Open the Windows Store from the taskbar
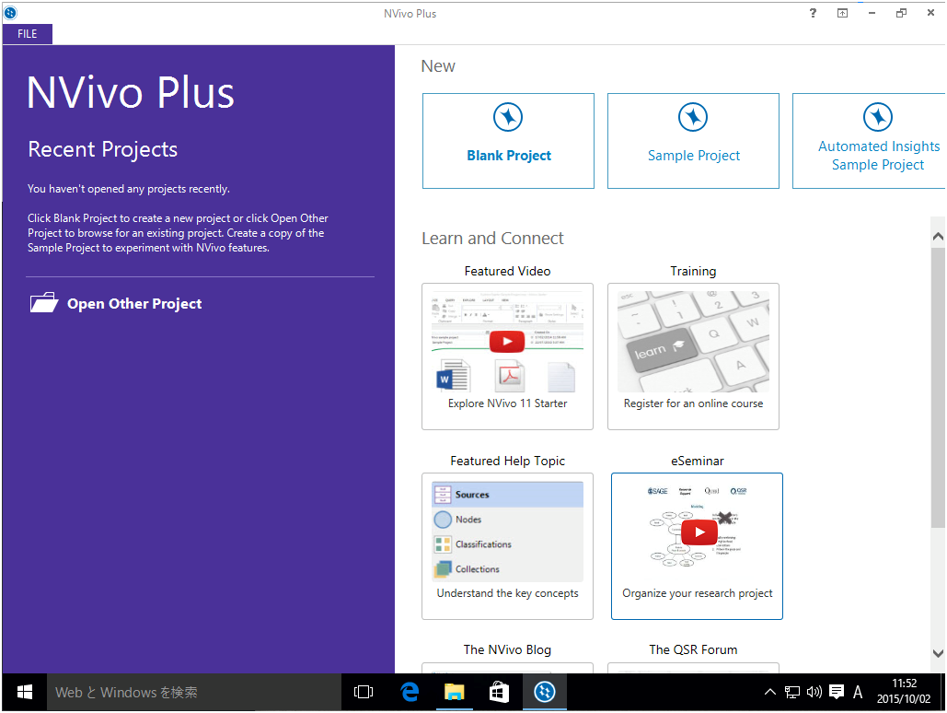Screen dimensions: 947x713 pos(499,692)
